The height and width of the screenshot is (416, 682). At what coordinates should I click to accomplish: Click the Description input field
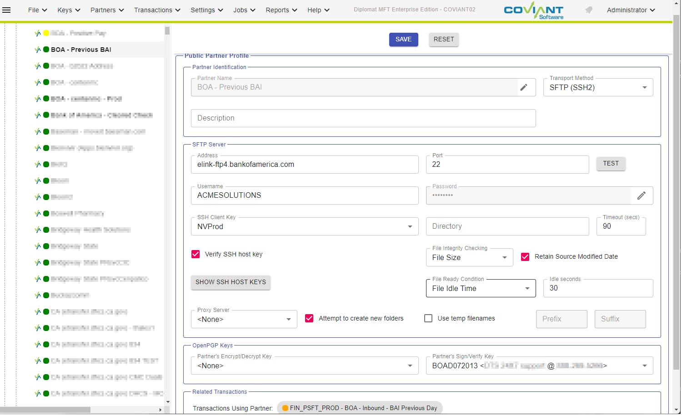coord(363,118)
